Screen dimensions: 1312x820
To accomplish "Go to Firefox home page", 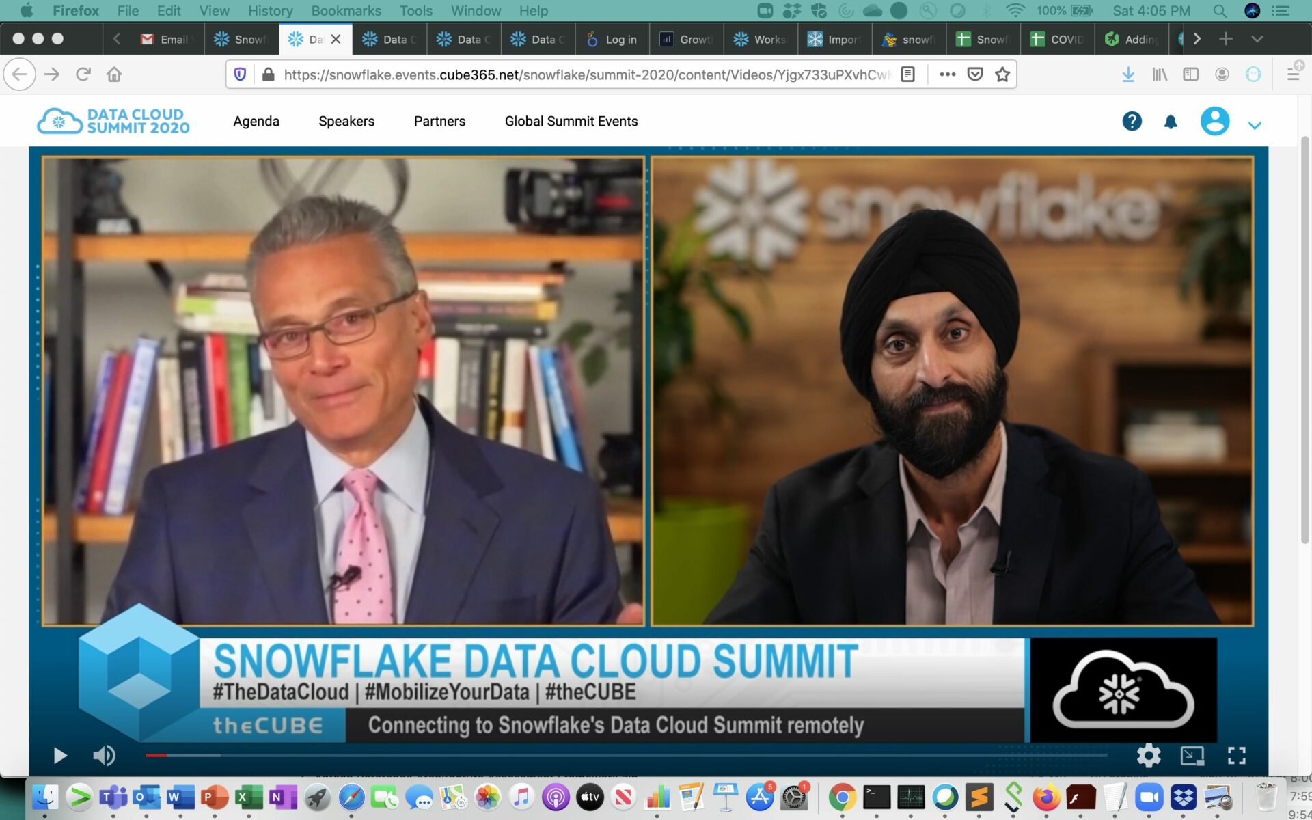I will click(114, 74).
